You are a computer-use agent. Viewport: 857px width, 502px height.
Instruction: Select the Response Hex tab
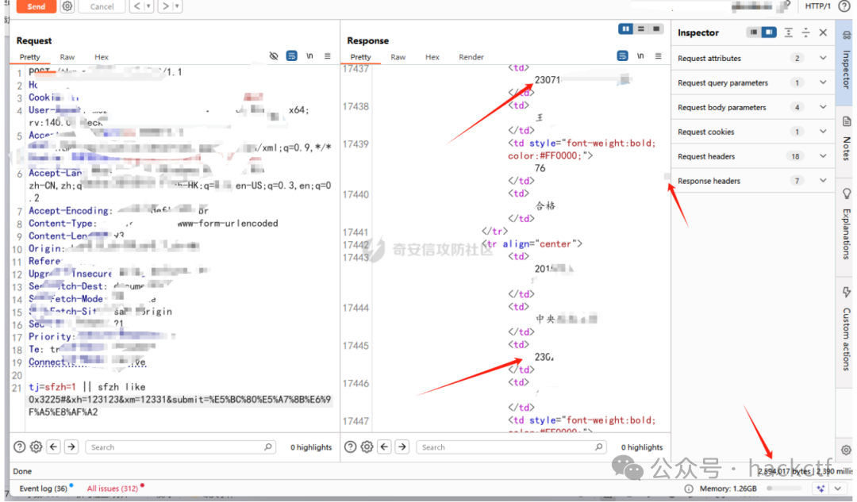432,57
